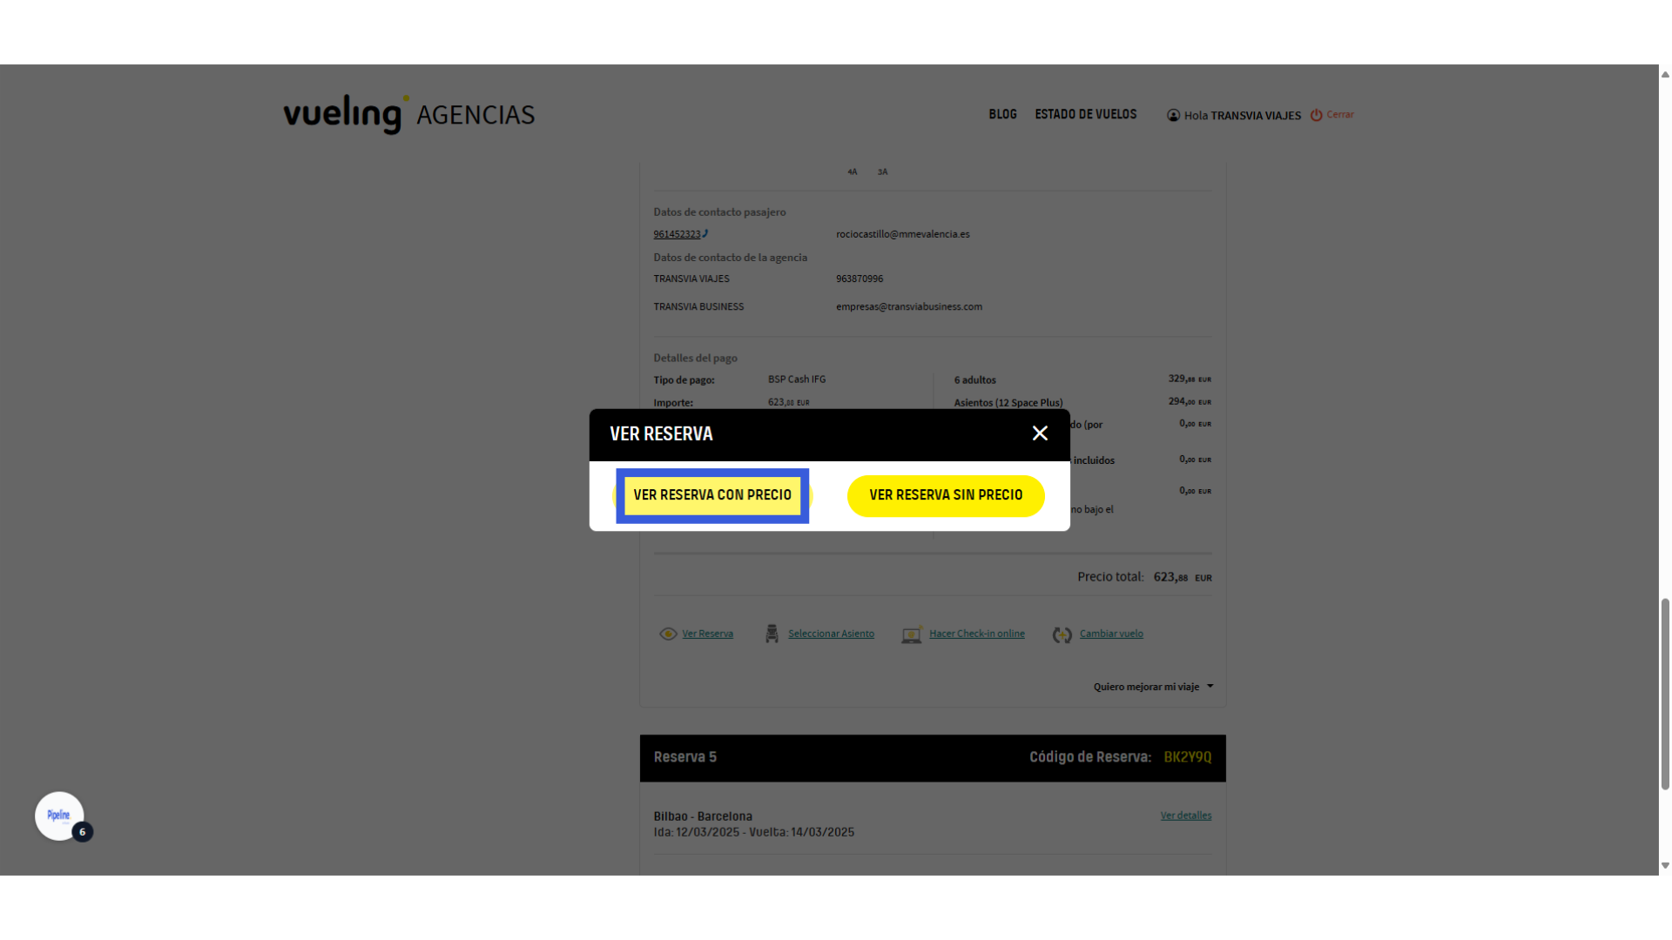Open Hacer Check-in online link

click(976, 634)
